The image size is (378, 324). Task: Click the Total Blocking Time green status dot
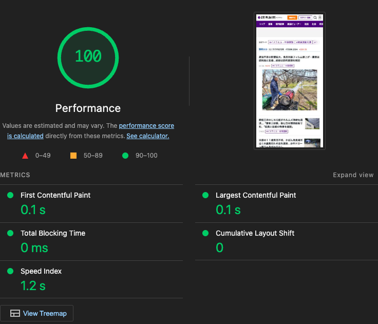(x=10, y=233)
